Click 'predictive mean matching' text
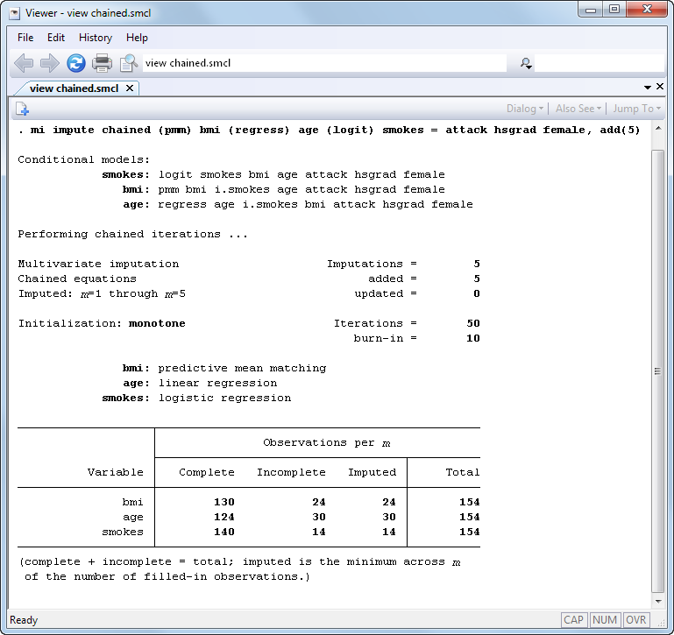This screenshot has height=635, width=674. (242, 368)
